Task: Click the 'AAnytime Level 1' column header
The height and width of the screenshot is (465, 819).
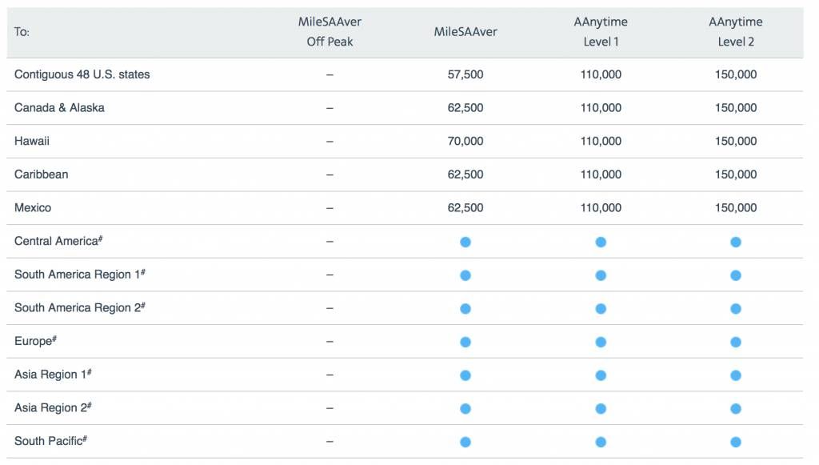Action: (601, 32)
